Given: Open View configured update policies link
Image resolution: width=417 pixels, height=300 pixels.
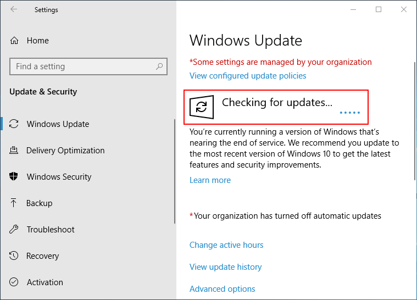Looking at the screenshot, I should coord(248,76).
